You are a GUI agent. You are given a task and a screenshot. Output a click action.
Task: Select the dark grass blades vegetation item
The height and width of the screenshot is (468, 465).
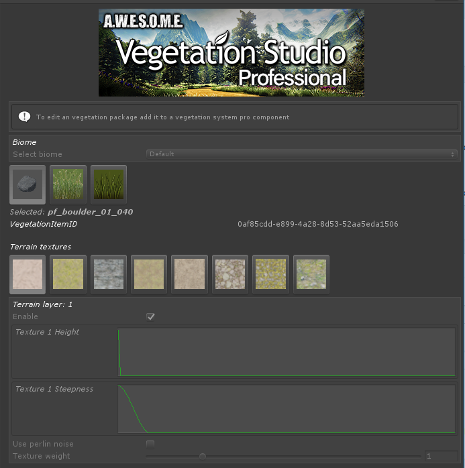coord(109,184)
